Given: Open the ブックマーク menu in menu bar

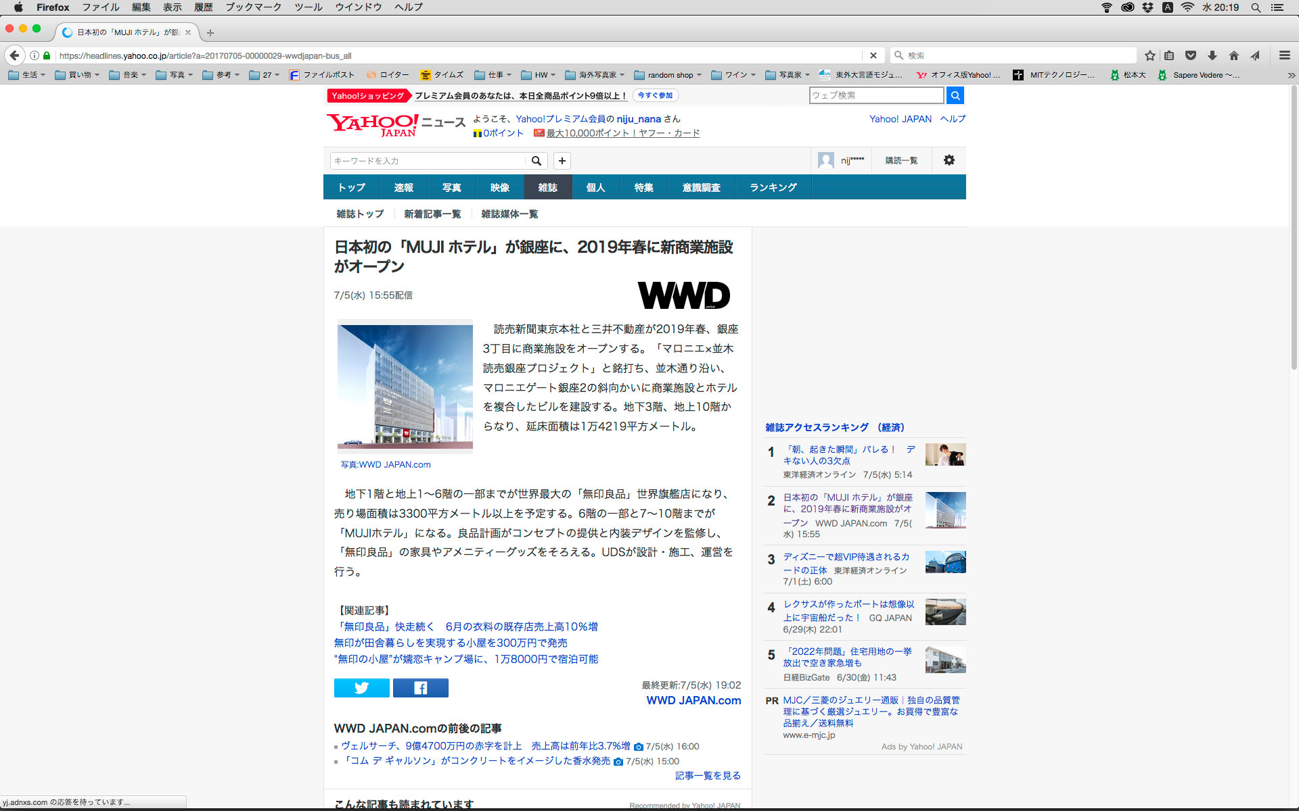Looking at the screenshot, I should point(253,7).
